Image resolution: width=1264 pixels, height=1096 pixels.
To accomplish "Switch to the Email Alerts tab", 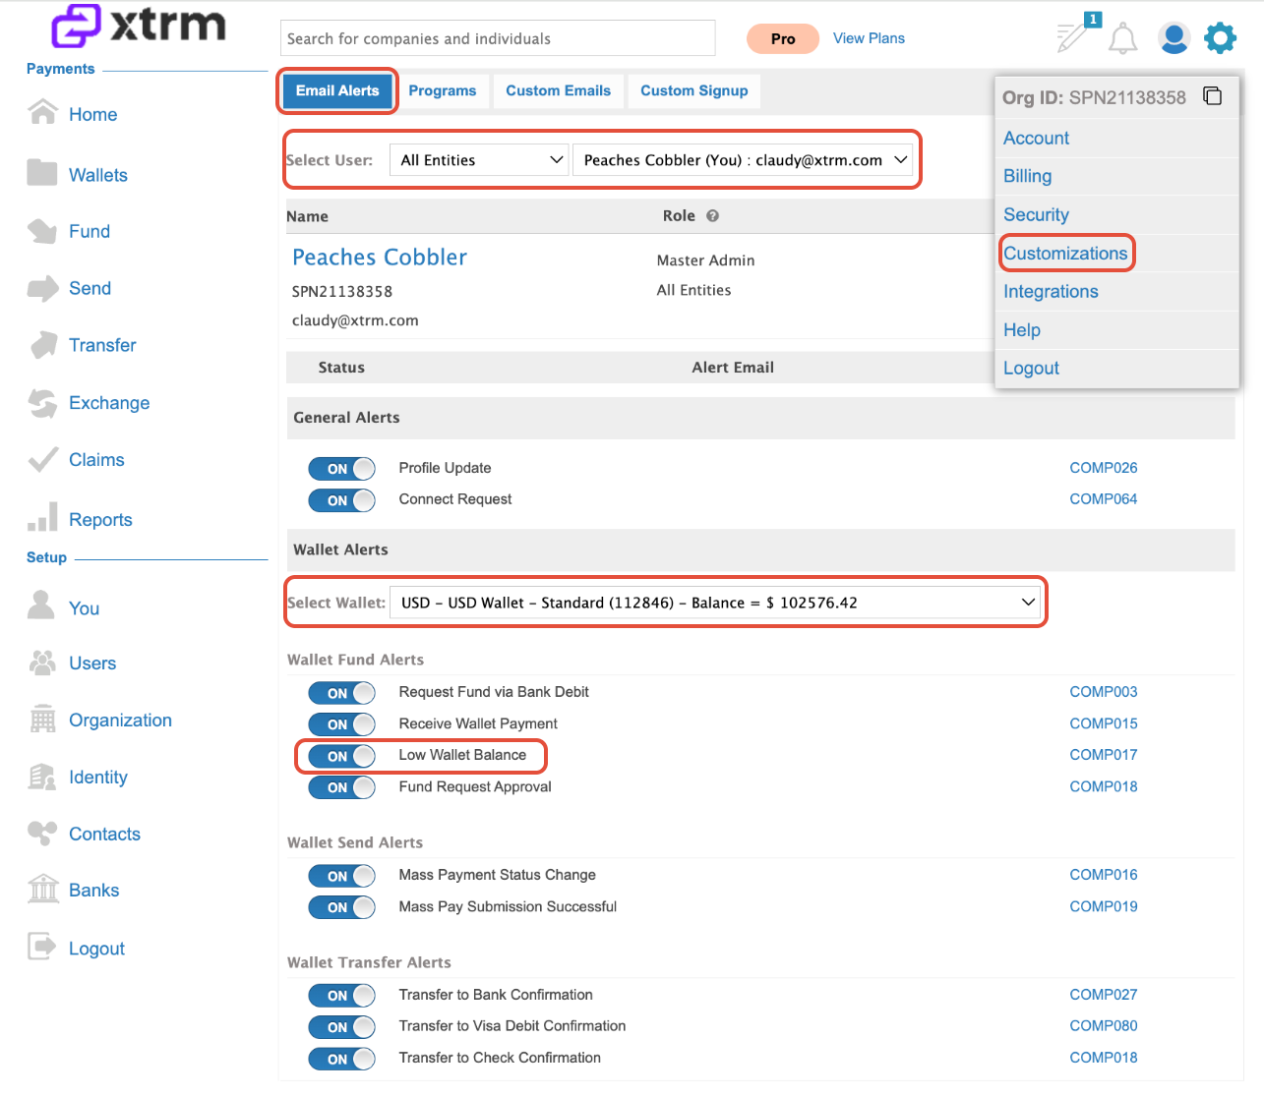I will coord(337,90).
